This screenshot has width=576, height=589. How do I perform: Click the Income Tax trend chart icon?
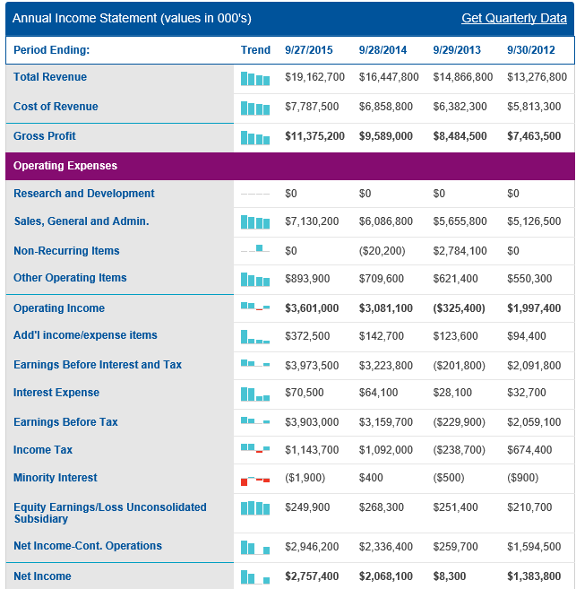255,448
